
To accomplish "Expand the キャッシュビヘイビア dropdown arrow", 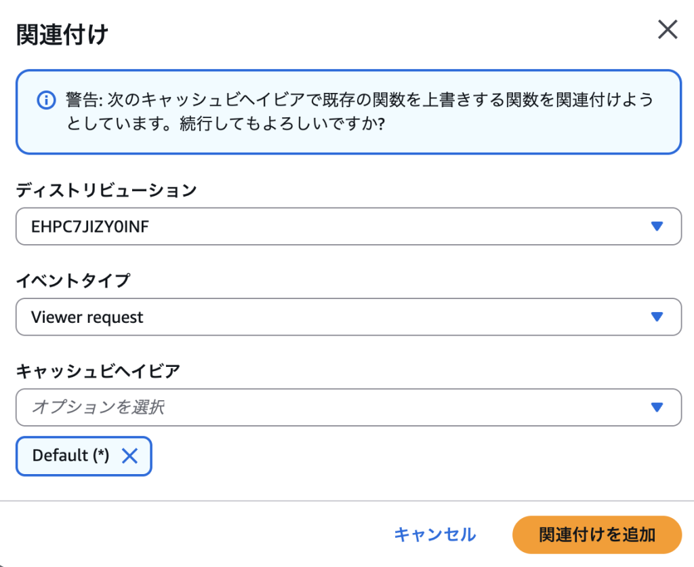I will click(x=657, y=407).
